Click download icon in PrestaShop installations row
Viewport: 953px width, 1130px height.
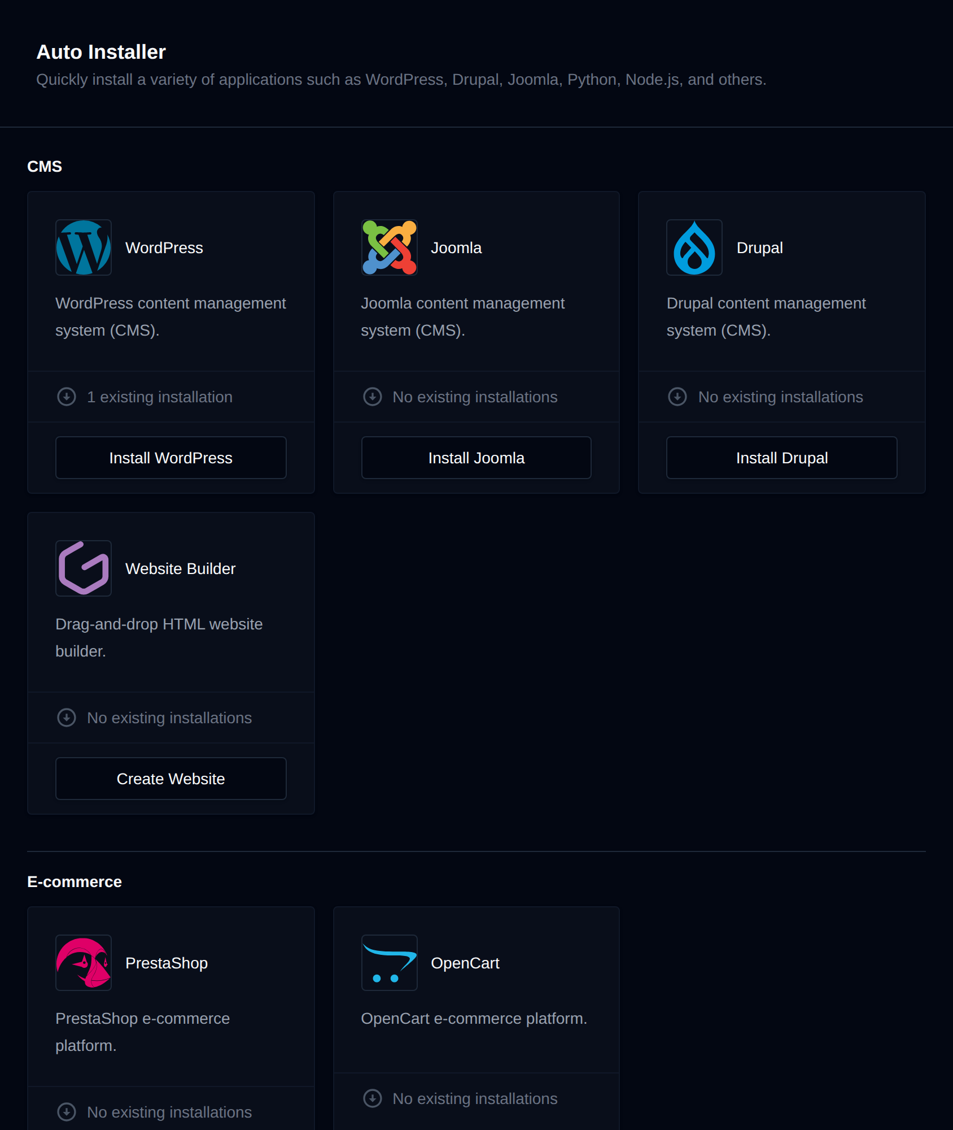tap(67, 1112)
